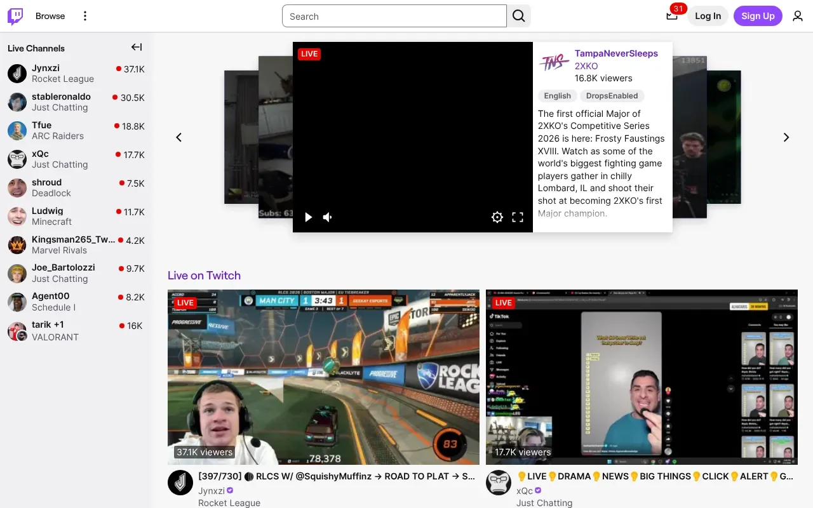Viewport: 813px width, 508px height.
Task: Go back with the left carousel chevron
Action: tap(178, 137)
